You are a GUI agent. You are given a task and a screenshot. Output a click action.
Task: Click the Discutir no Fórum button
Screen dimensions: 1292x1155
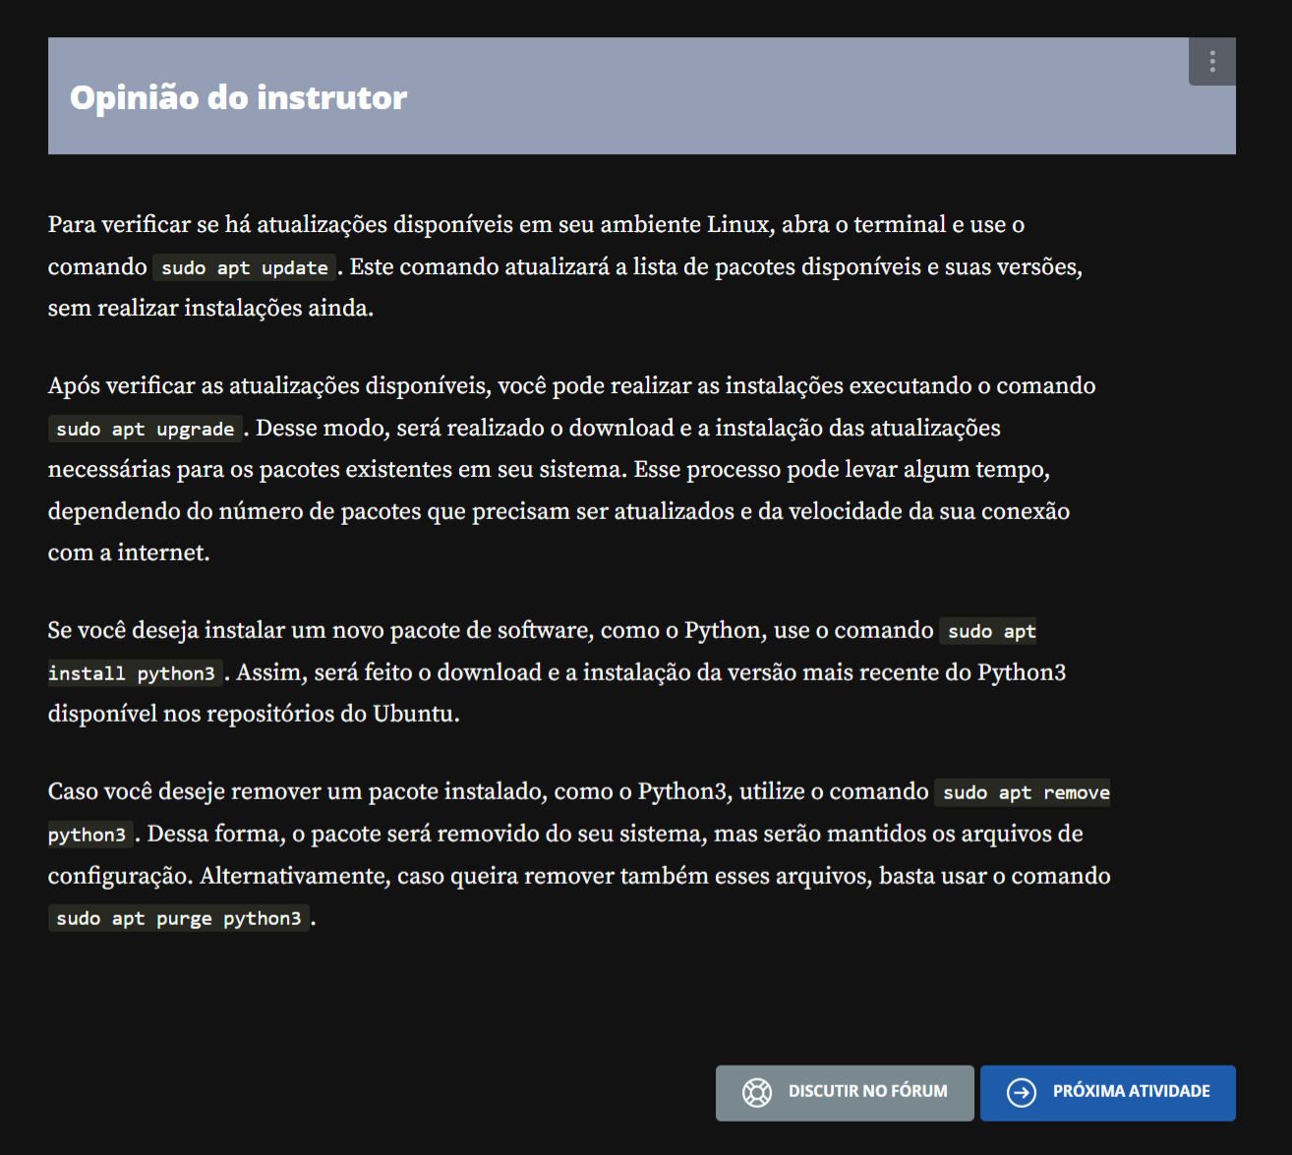pyautogui.click(x=844, y=1092)
